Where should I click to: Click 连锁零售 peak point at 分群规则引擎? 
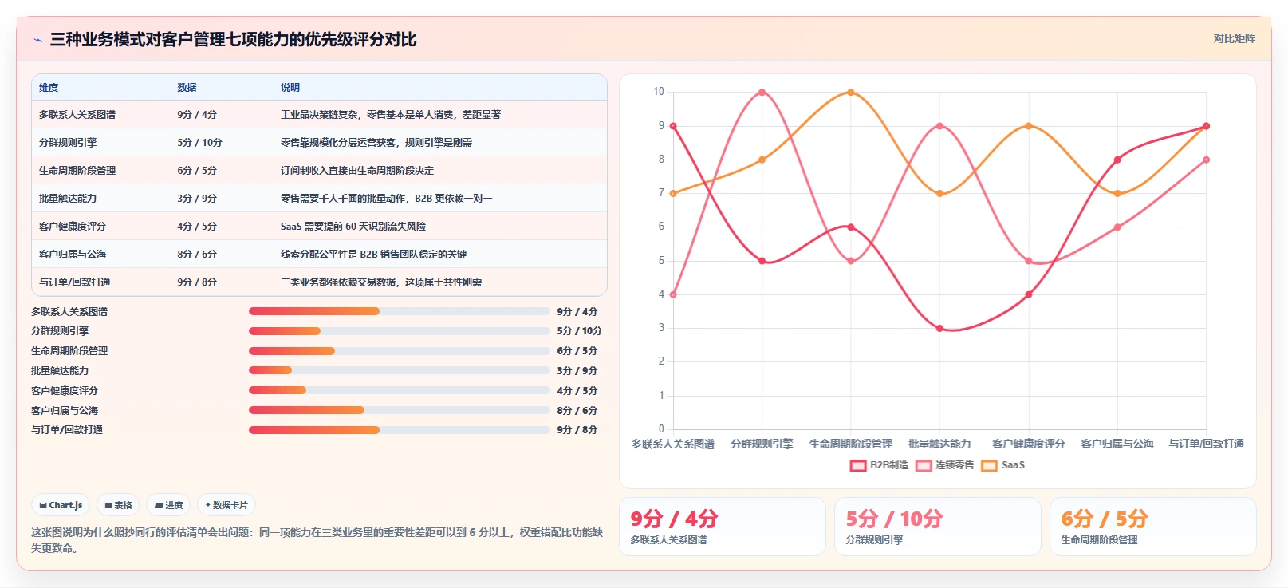coord(762,93)
